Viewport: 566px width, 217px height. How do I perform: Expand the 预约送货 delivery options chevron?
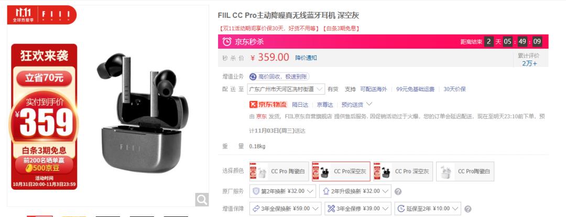369,105
